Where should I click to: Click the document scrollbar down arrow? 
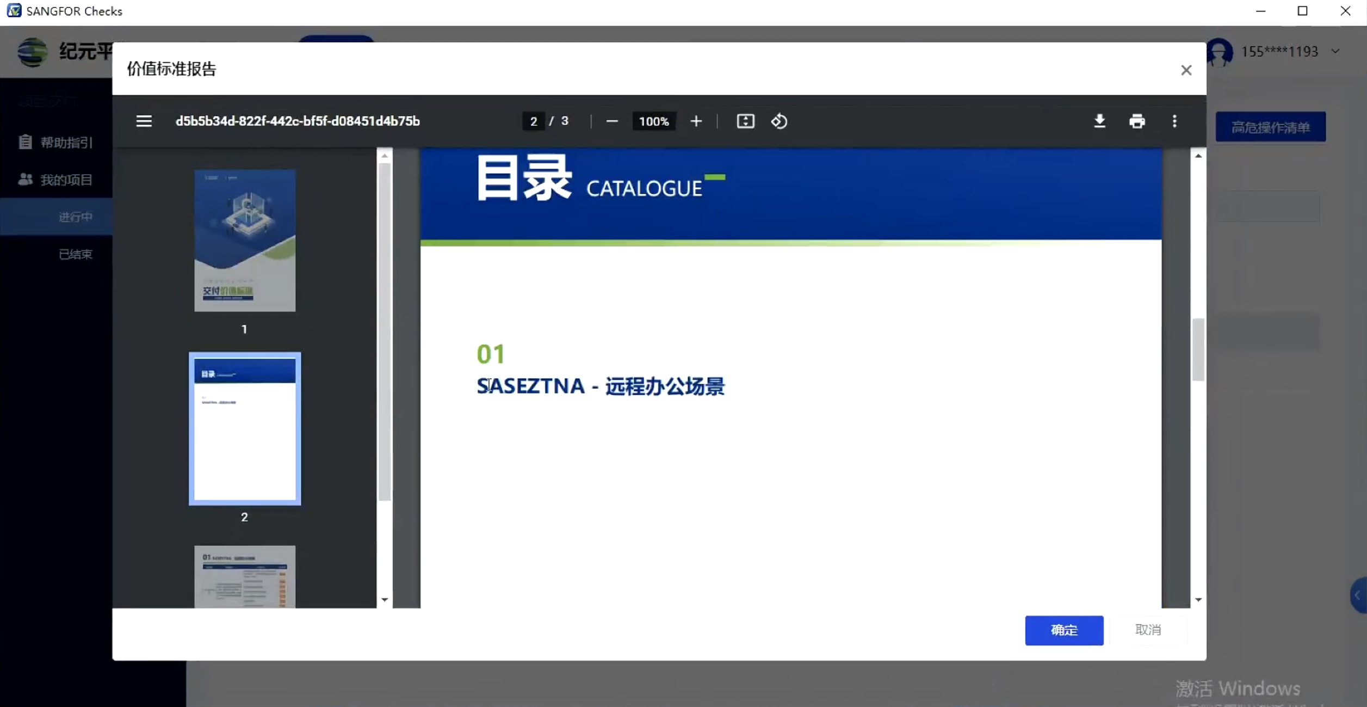(1198, 600)
